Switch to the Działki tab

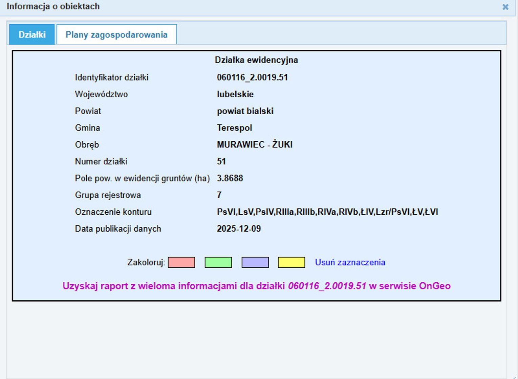coord(32,34)
